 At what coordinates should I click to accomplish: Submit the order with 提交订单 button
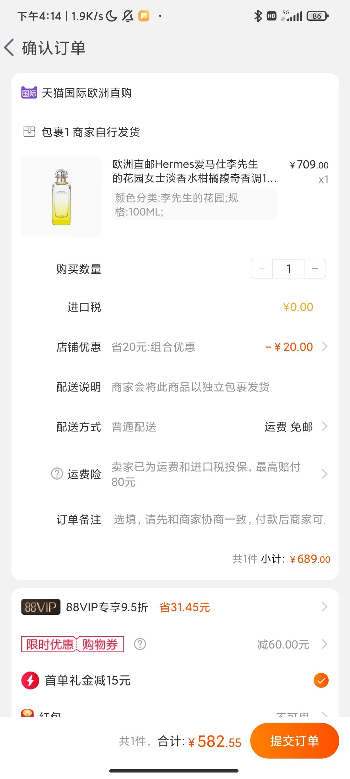point(295,741)
